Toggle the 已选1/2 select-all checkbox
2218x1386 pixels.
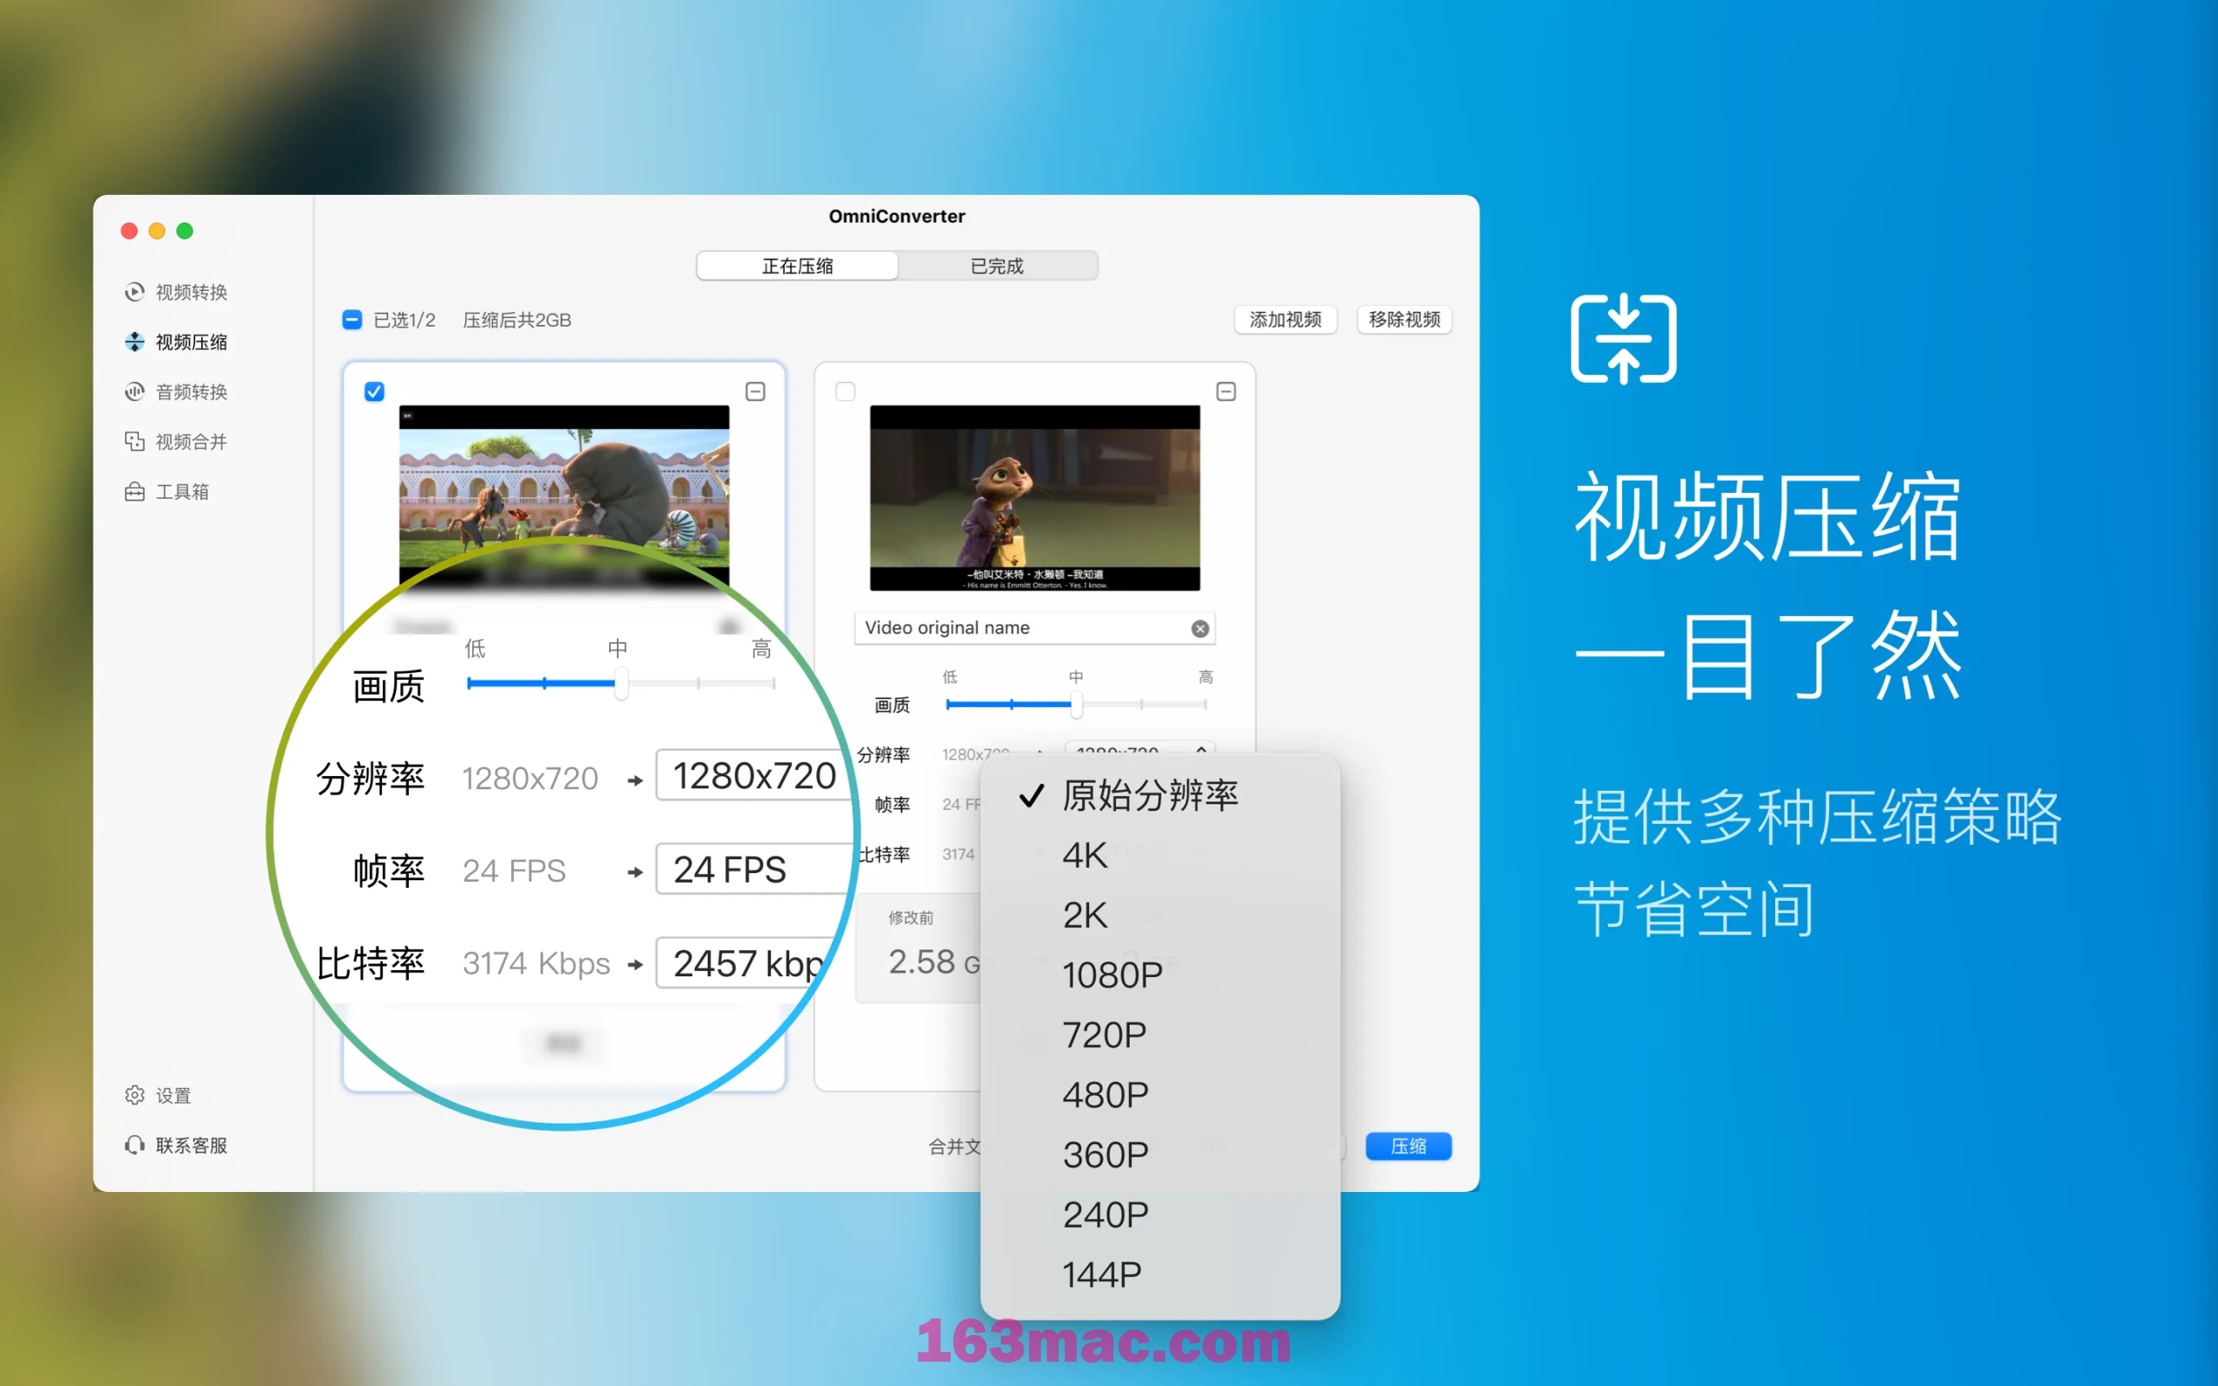(352, 320)
